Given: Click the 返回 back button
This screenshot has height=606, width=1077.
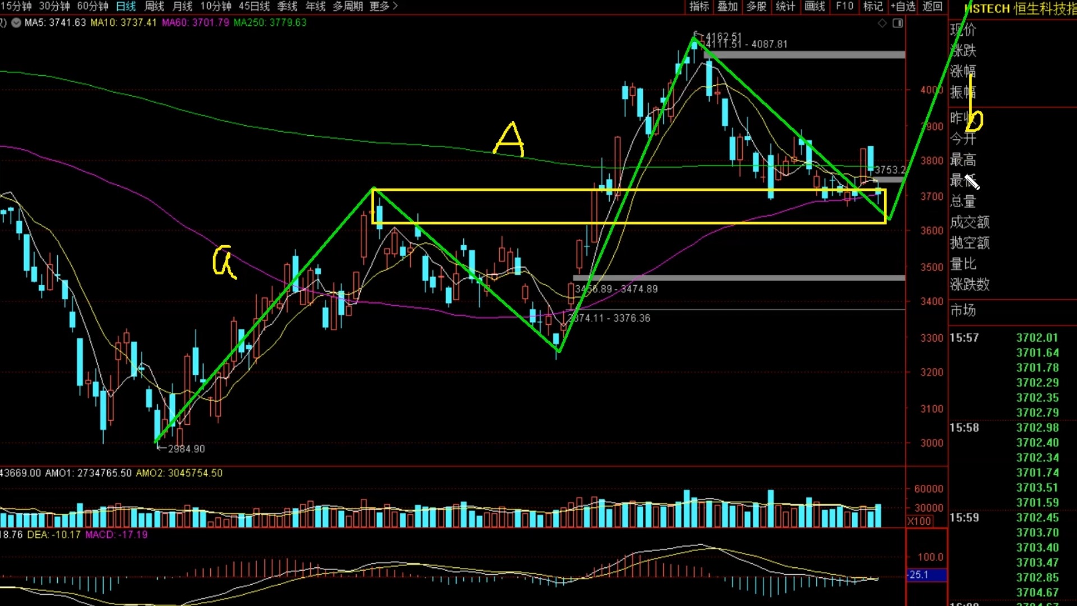Looking at the screenshot, I should point(932,6).
